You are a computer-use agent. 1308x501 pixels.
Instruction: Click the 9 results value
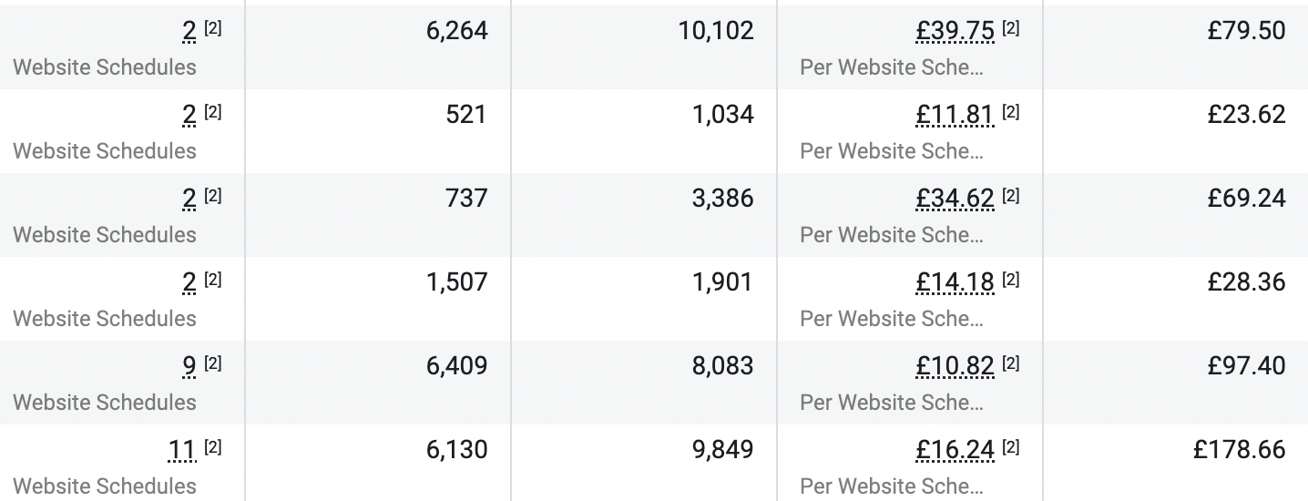tap(189, 366)
